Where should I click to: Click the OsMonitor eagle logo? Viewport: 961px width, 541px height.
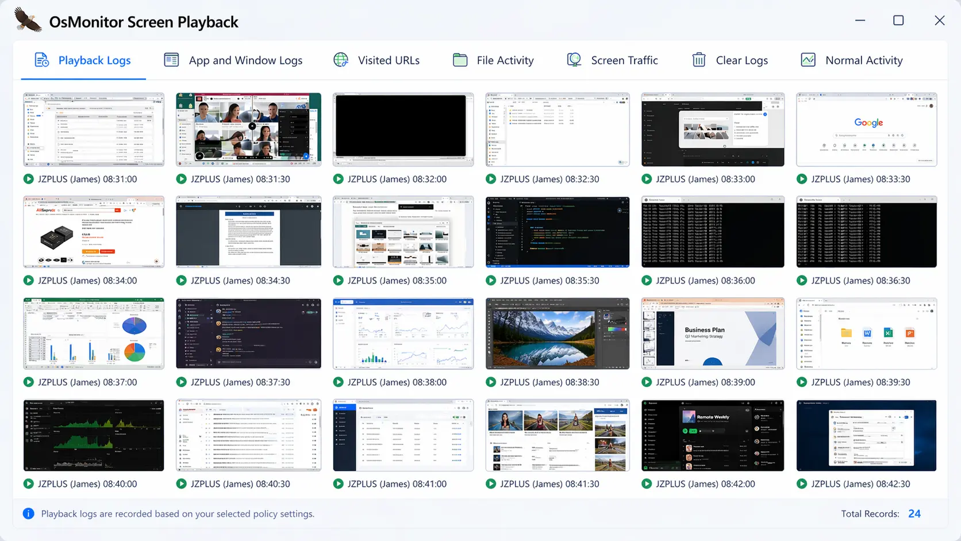tap(28, 20)
